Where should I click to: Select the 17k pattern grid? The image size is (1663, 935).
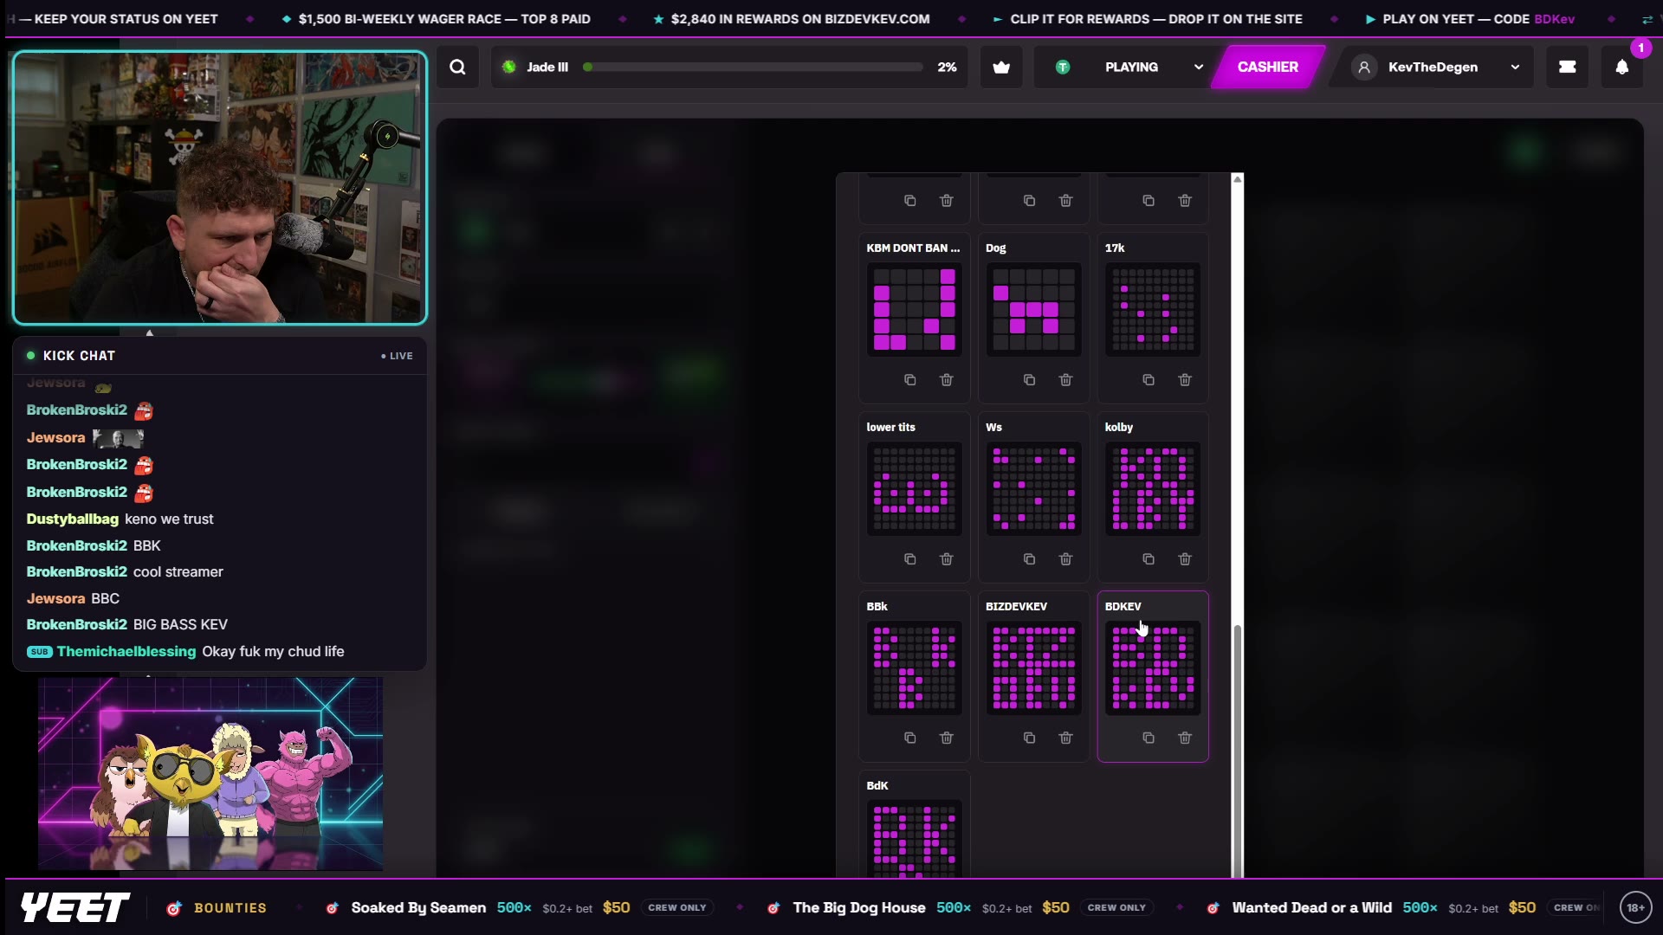(1153, 310)
